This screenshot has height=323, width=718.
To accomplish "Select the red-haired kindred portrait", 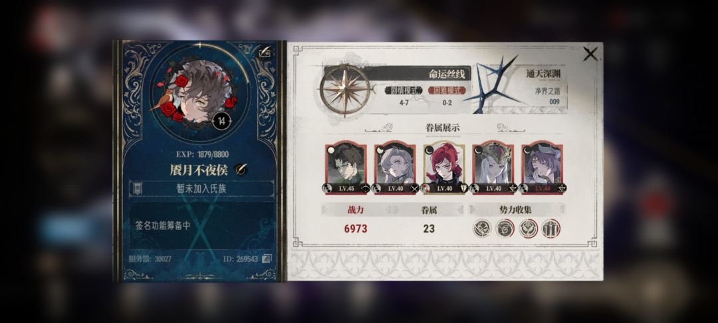I will pos(444,168).
